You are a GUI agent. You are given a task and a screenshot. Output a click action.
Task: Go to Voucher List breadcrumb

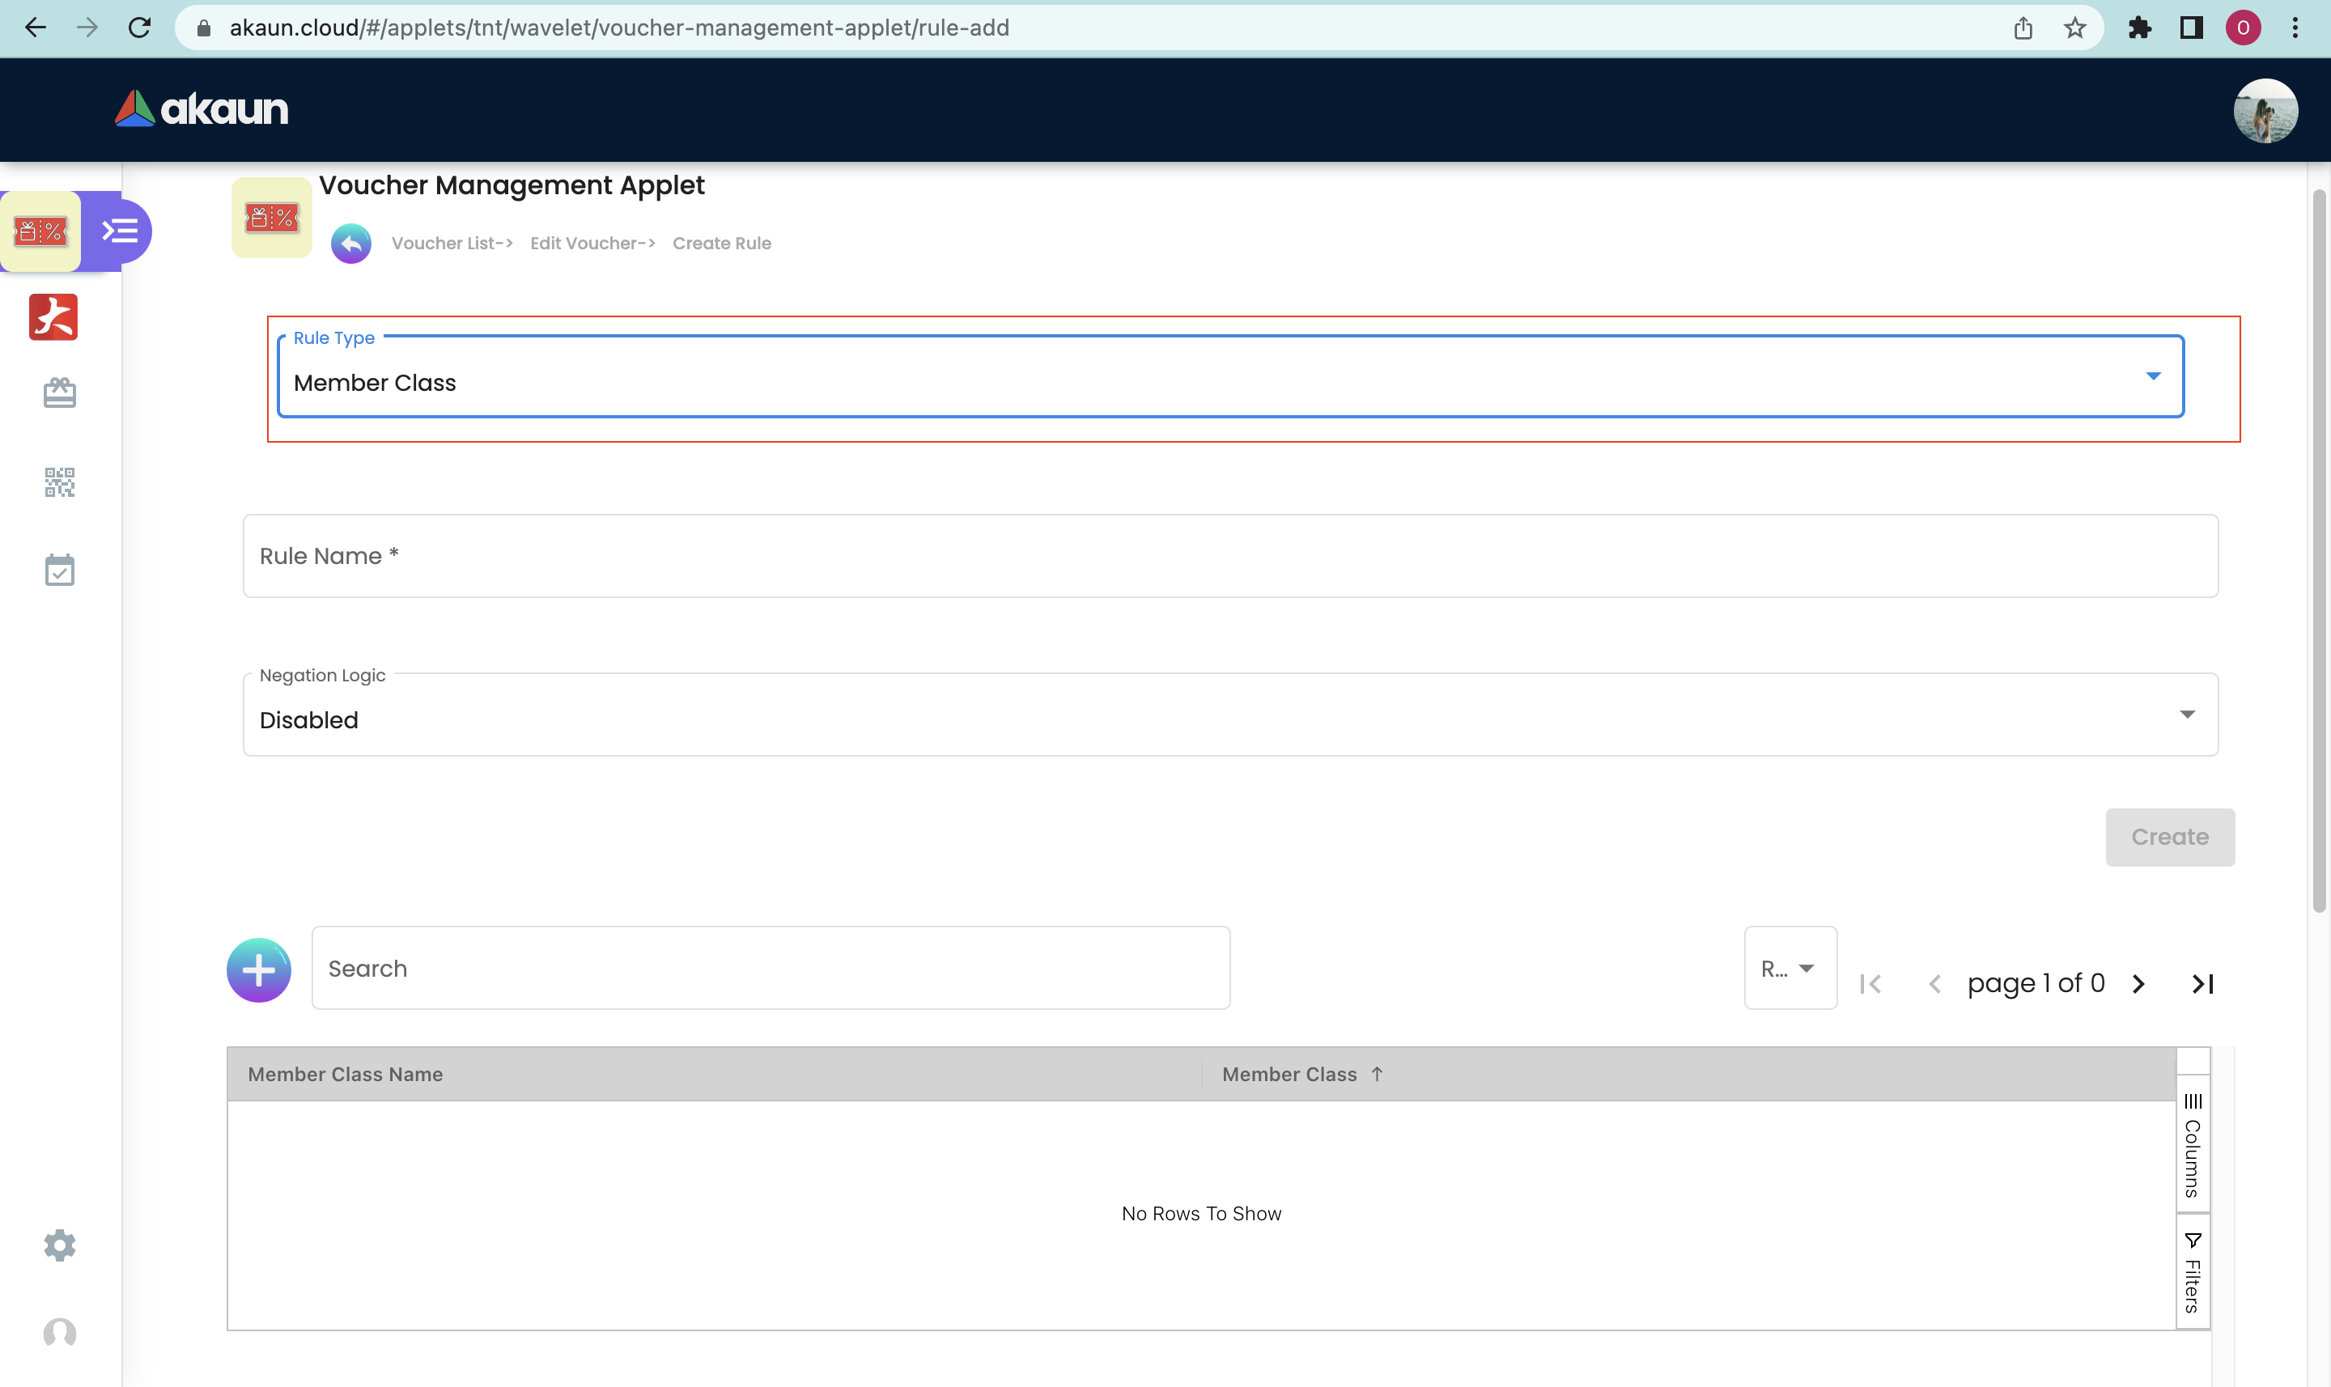point(452,244)
